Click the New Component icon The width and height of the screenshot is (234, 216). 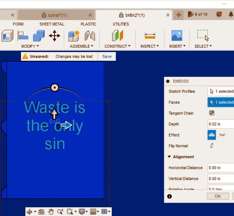74,36
